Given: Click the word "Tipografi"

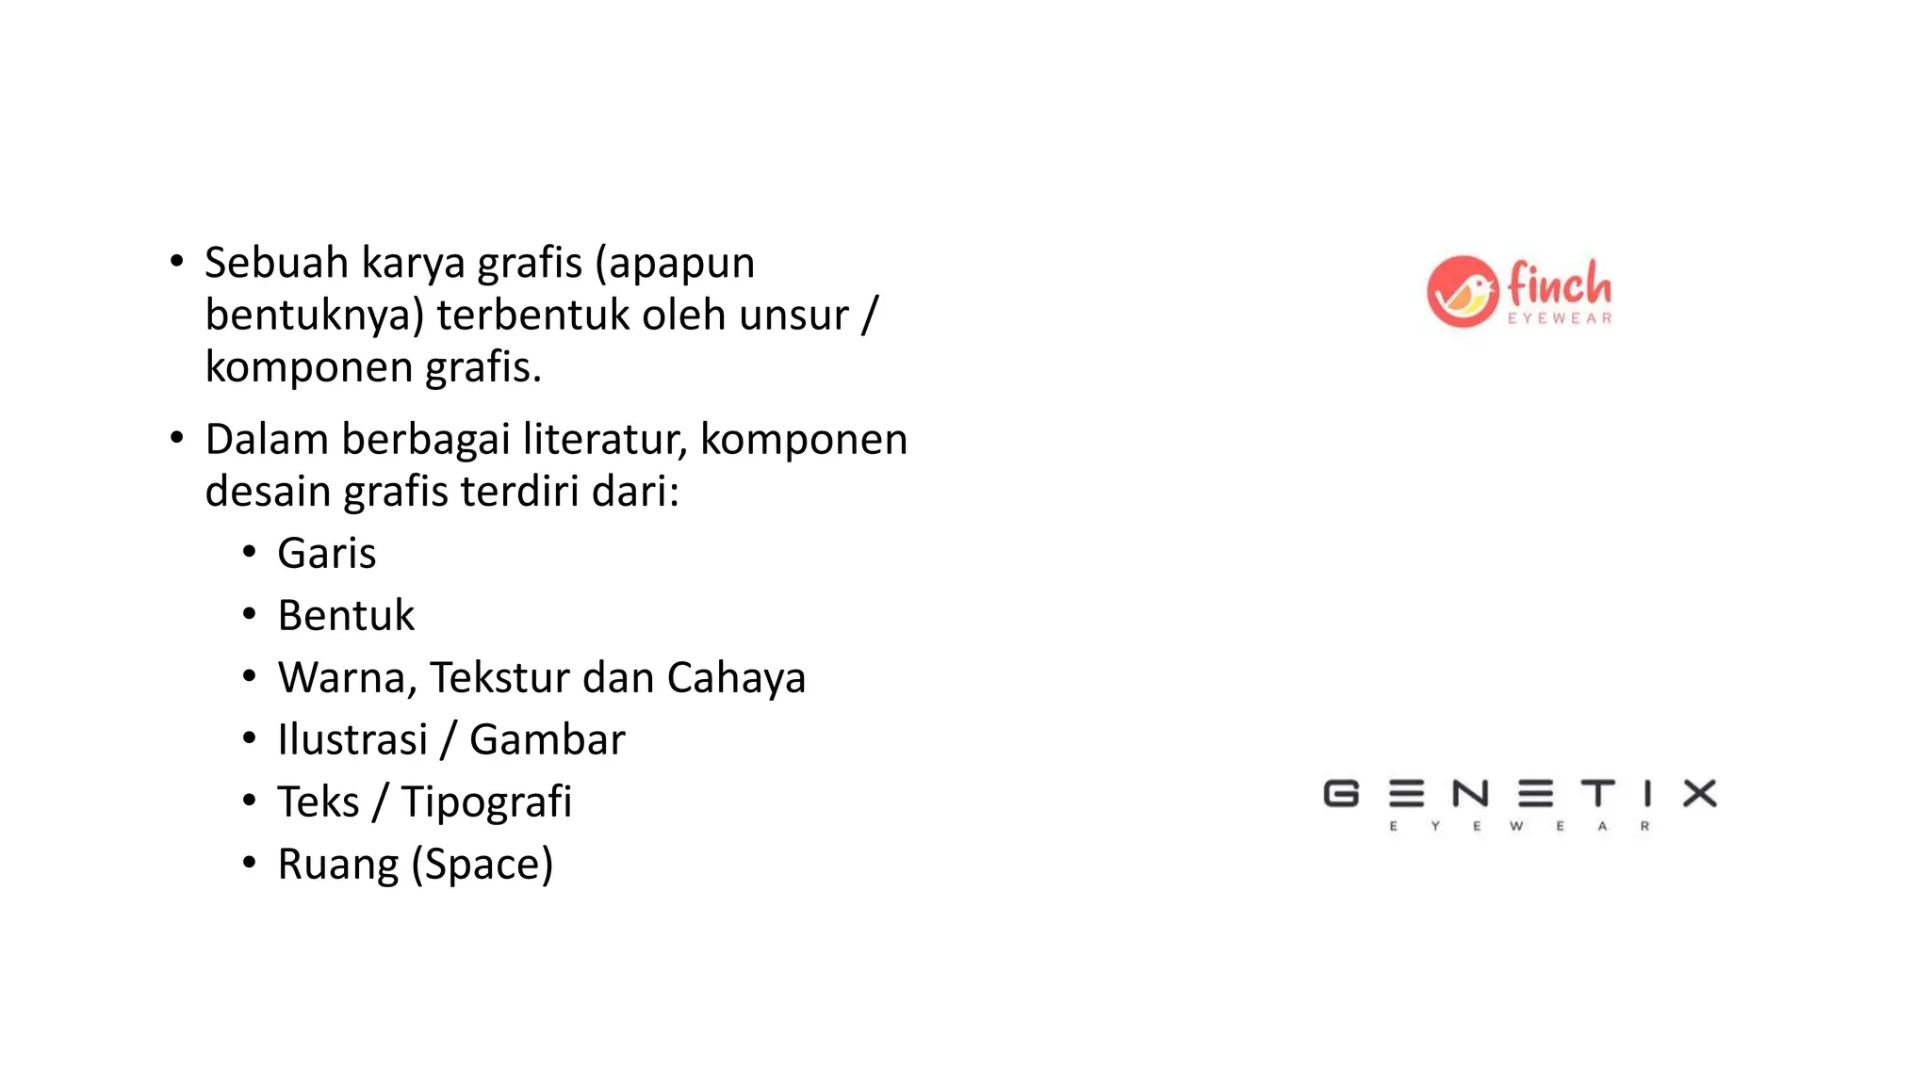Looking at the screenshot, I should [486, 802].
